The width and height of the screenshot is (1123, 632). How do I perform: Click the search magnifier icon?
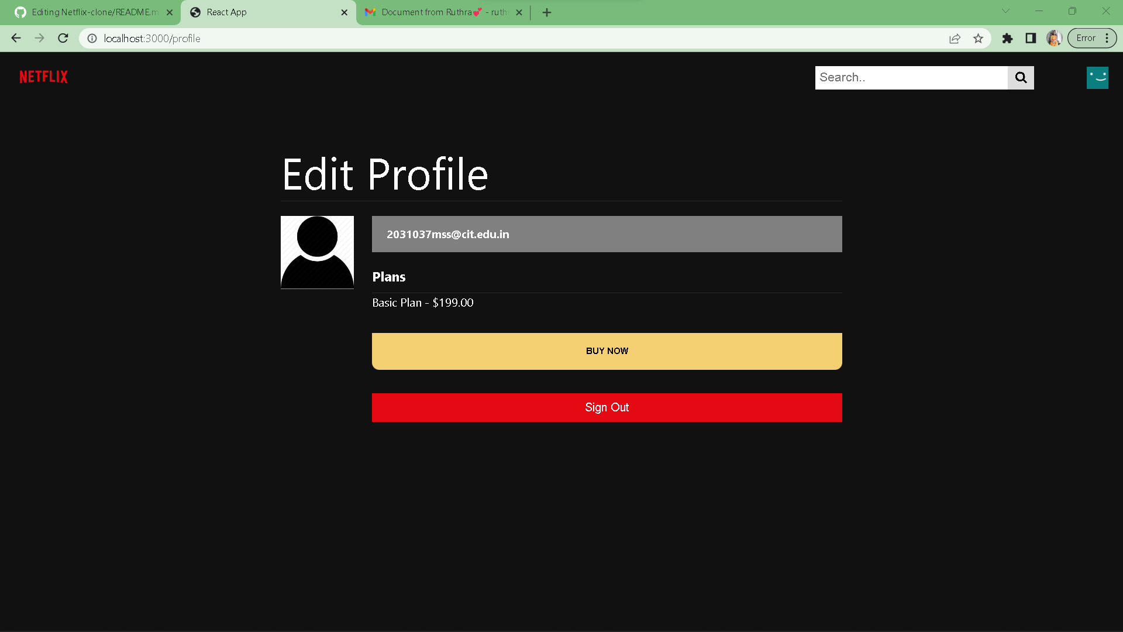point(1021,77)
